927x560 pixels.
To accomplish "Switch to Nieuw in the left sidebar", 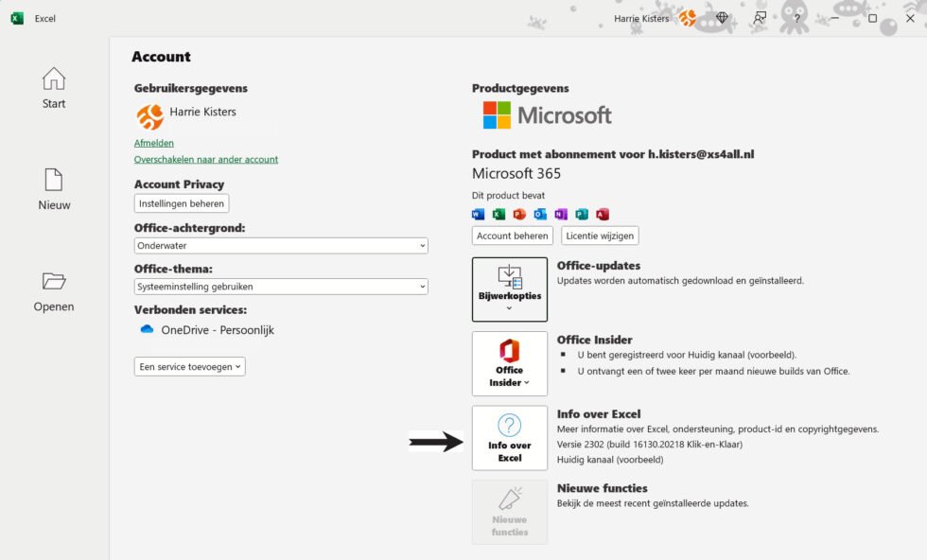I will click(x=53, y=187).
